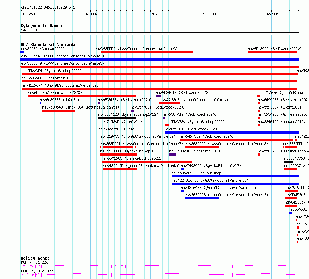The width and height of the screenshot is (309, 279).
Task: Click the esv3635547 blue full-width bar
Action: tap(160, 59)
